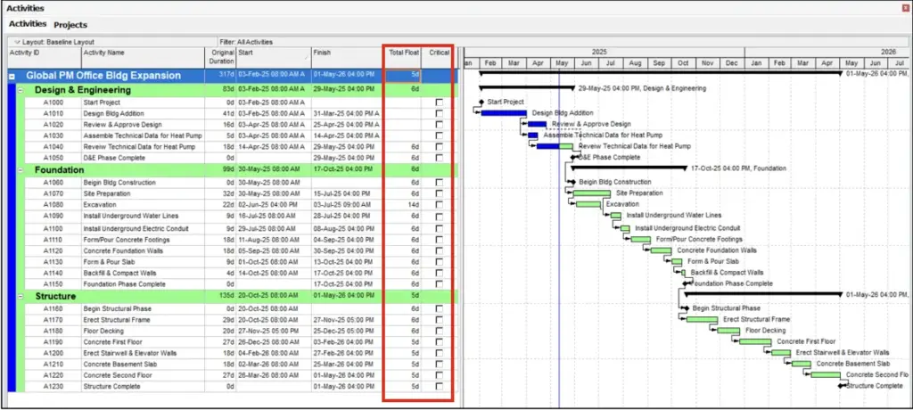Tick the Critical checkbox for A1230 Structure Complete
The image size is (913, 410).
point(439,386)
